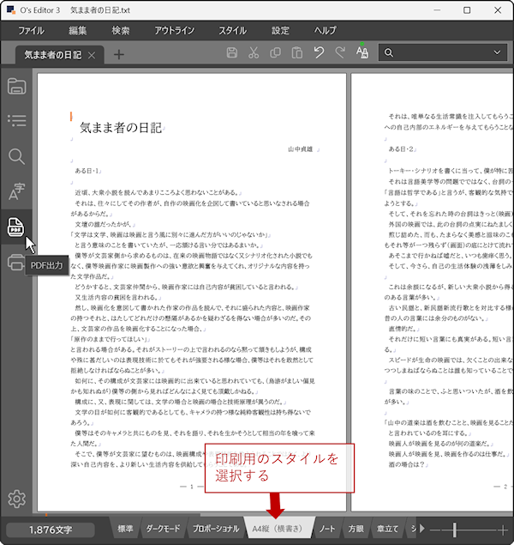The image size is (514, 545).
Task: Select the A4縦（横書き） style tab
Action: pos(278,529)
